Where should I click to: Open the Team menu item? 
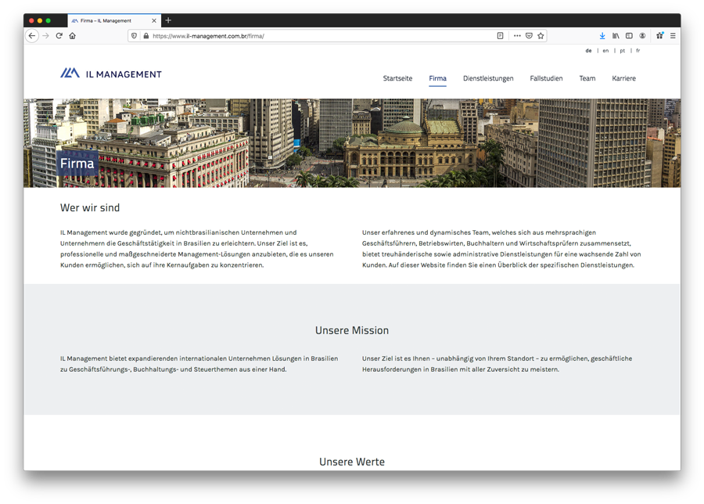587,78
